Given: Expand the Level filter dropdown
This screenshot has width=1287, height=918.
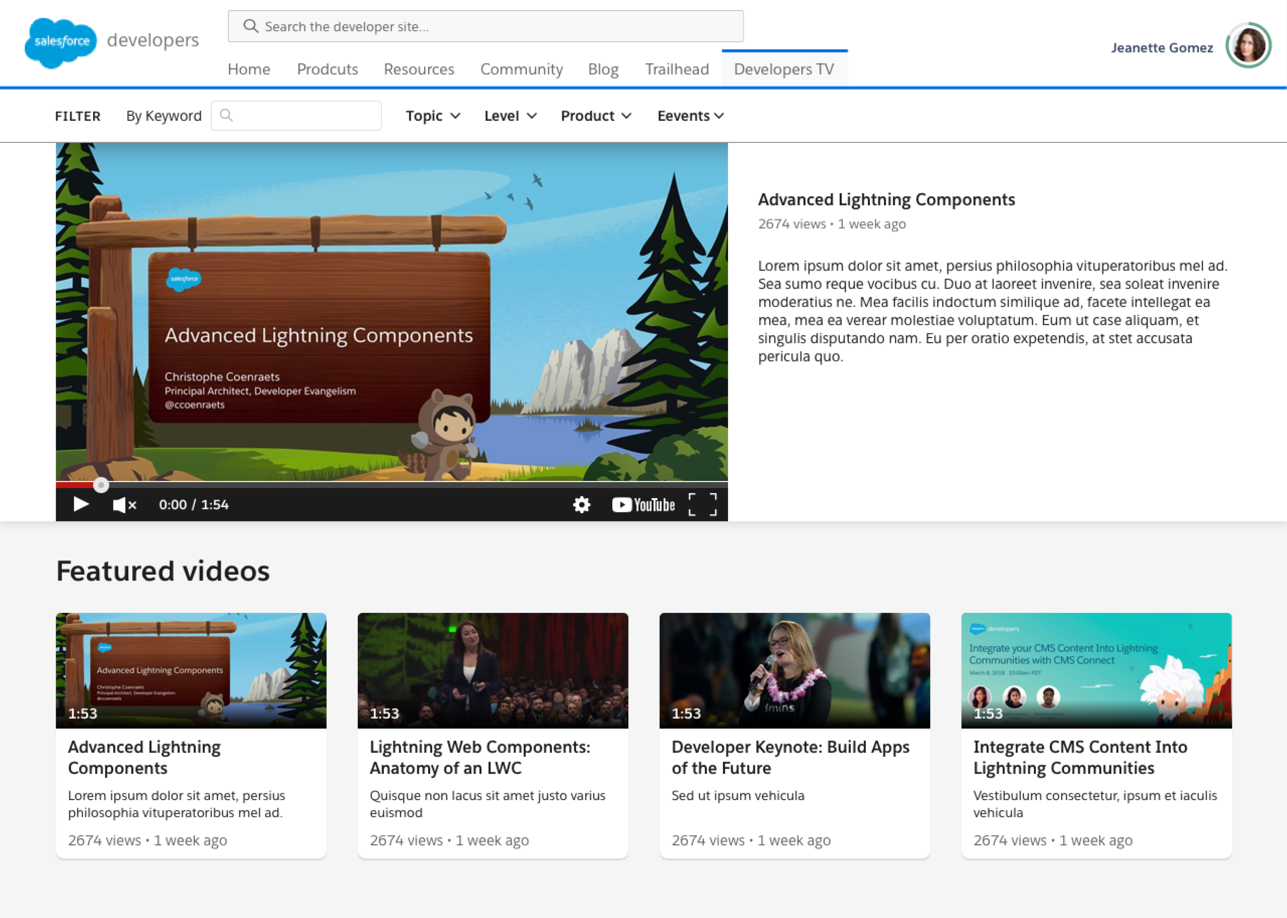Looking at the screenshot, I should (510, 116).
